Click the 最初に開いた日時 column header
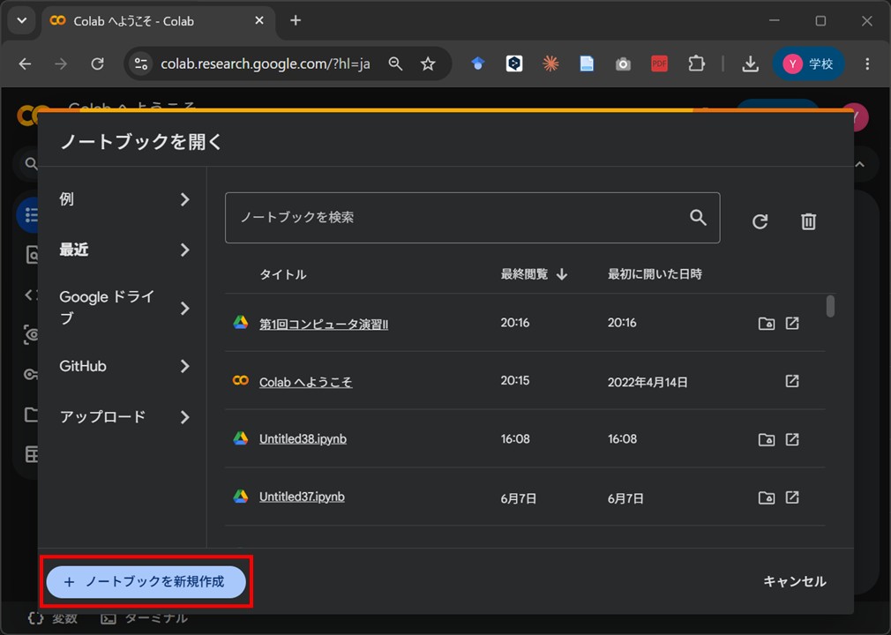Image resolution: width=891 pixels, height=635 pixels. point(655,274)
